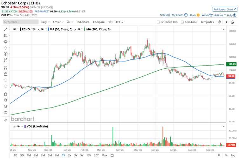Enable the Extended Hrs checkbox
Viewport: 239px width, 159px height.
158,22
